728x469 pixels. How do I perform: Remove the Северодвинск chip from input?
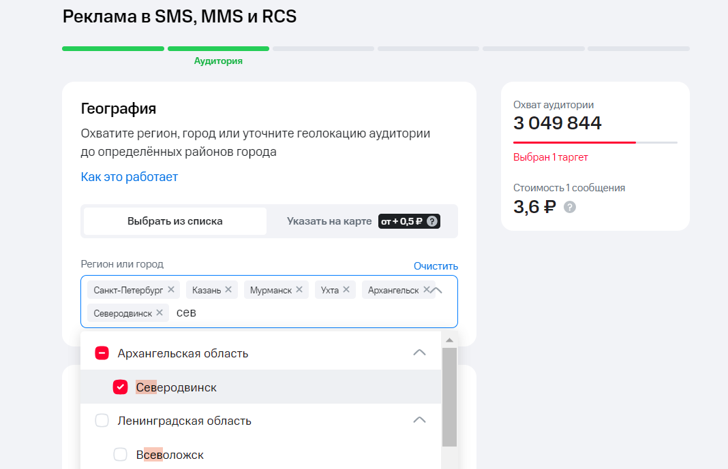[x=158, y=312]
